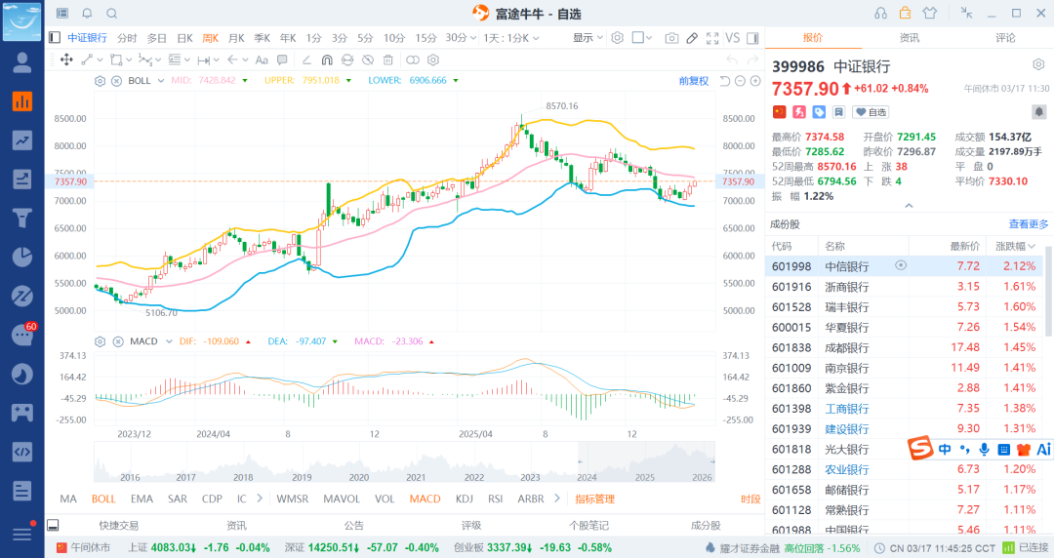Click the screenshot camera icon in chart toolbar
The height and width of the screenshot is (558, 1054).
tap(671, 38)
